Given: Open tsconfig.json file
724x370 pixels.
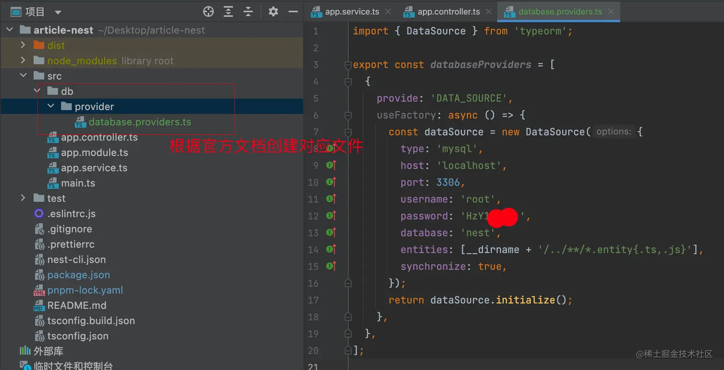Looking at the screenshot, I should click(x=78, y=336).
